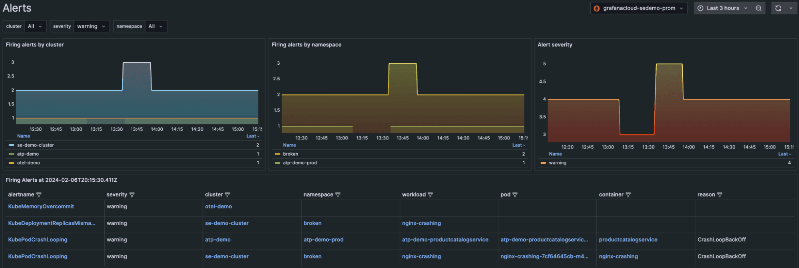799x268 pixels.
Task: Open KubePodCrashLooping alert for atp-demo
Action: point(38,240)
